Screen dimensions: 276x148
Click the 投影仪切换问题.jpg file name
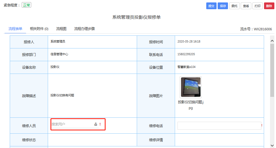[x=191, y=105]
